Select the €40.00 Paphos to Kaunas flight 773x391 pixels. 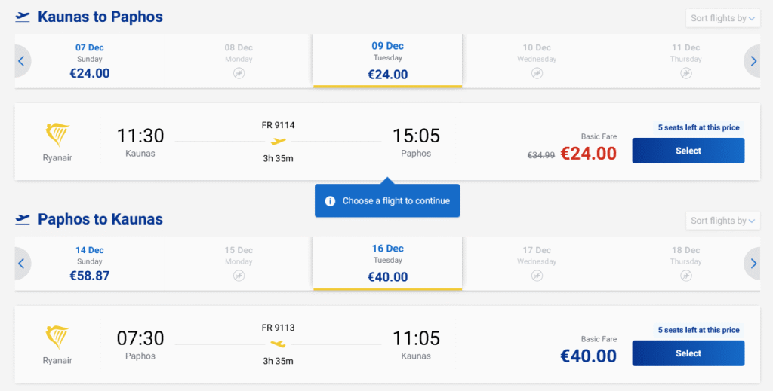tap(688, 353)
